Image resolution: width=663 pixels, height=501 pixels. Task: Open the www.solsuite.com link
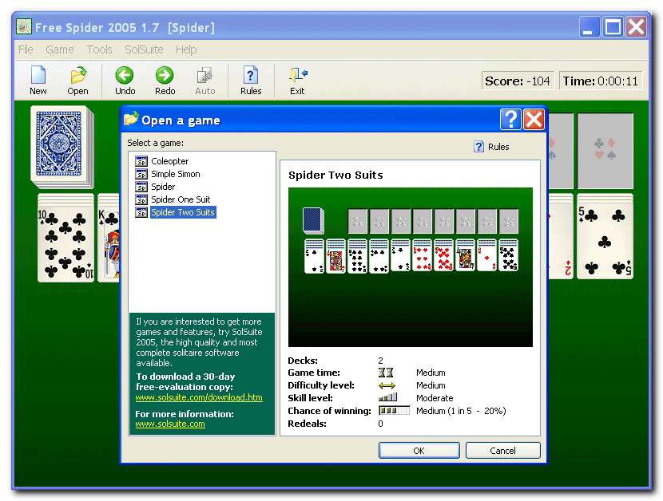(x=170, y=424)
